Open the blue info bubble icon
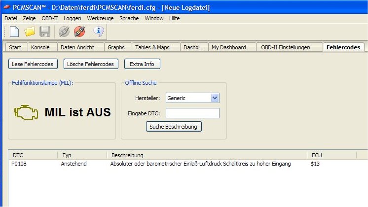This screenshot has height=207, width=368. (99, 32)
